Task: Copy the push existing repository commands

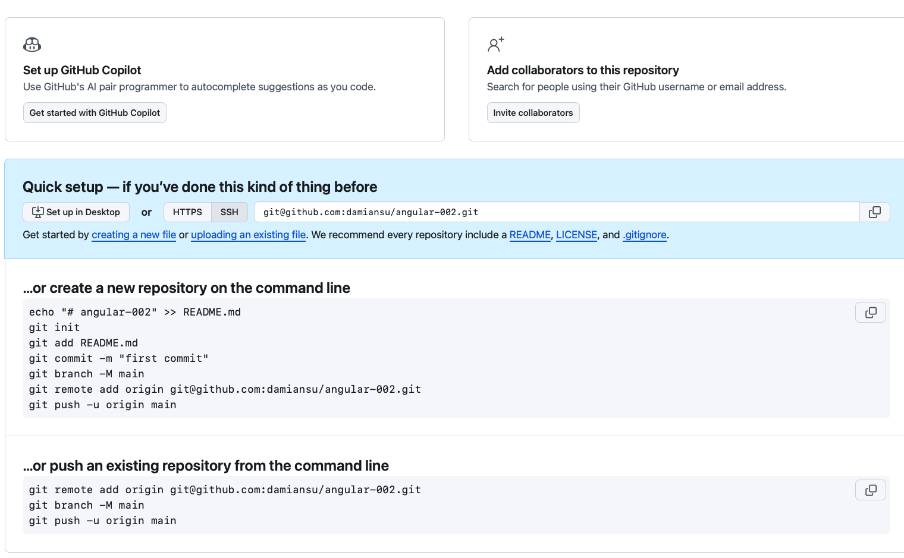Action: [870, 490]
